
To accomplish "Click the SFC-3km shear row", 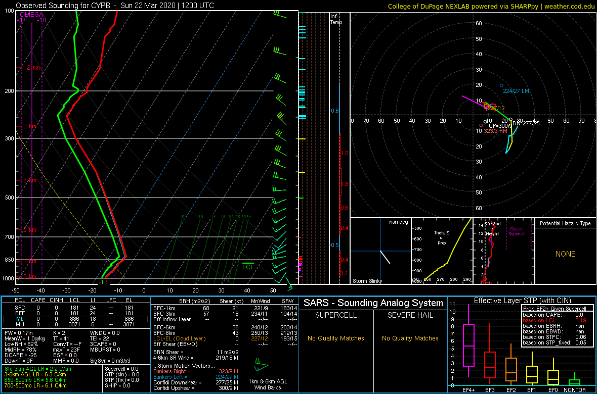I will [x=225, y=313].
